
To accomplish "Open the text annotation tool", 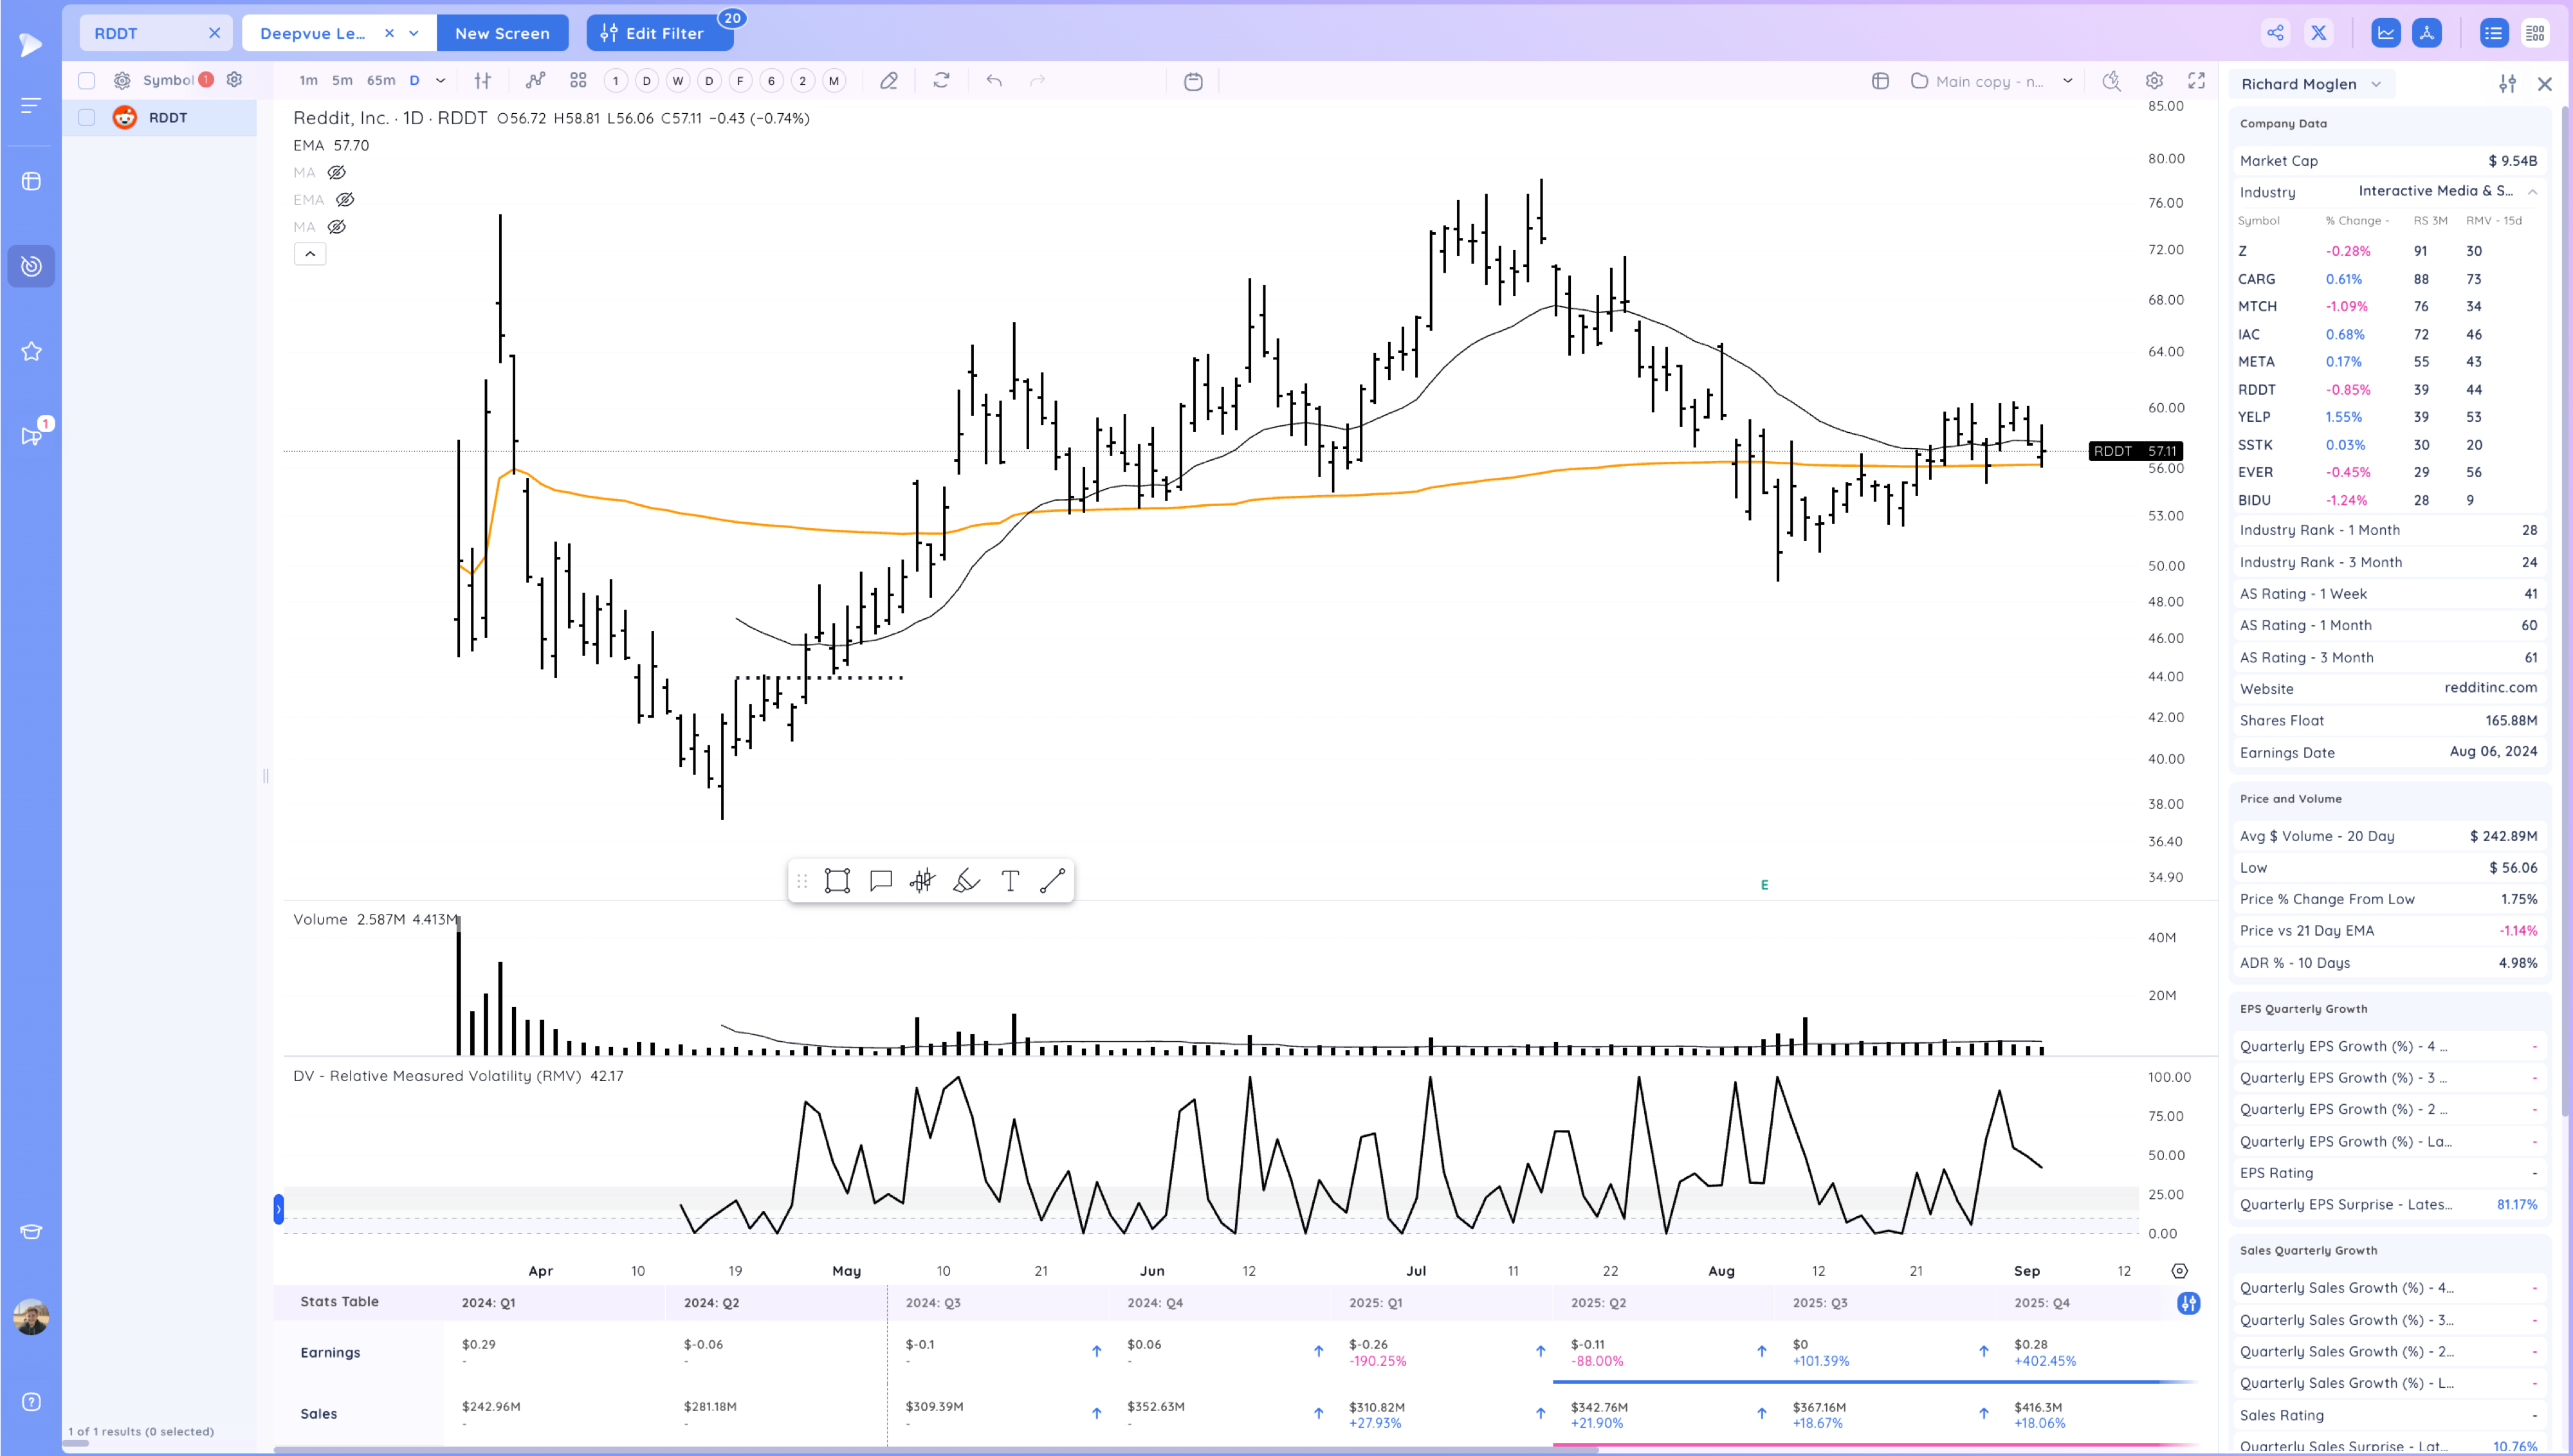I will pyautogui.click(x=1009, y=880).
